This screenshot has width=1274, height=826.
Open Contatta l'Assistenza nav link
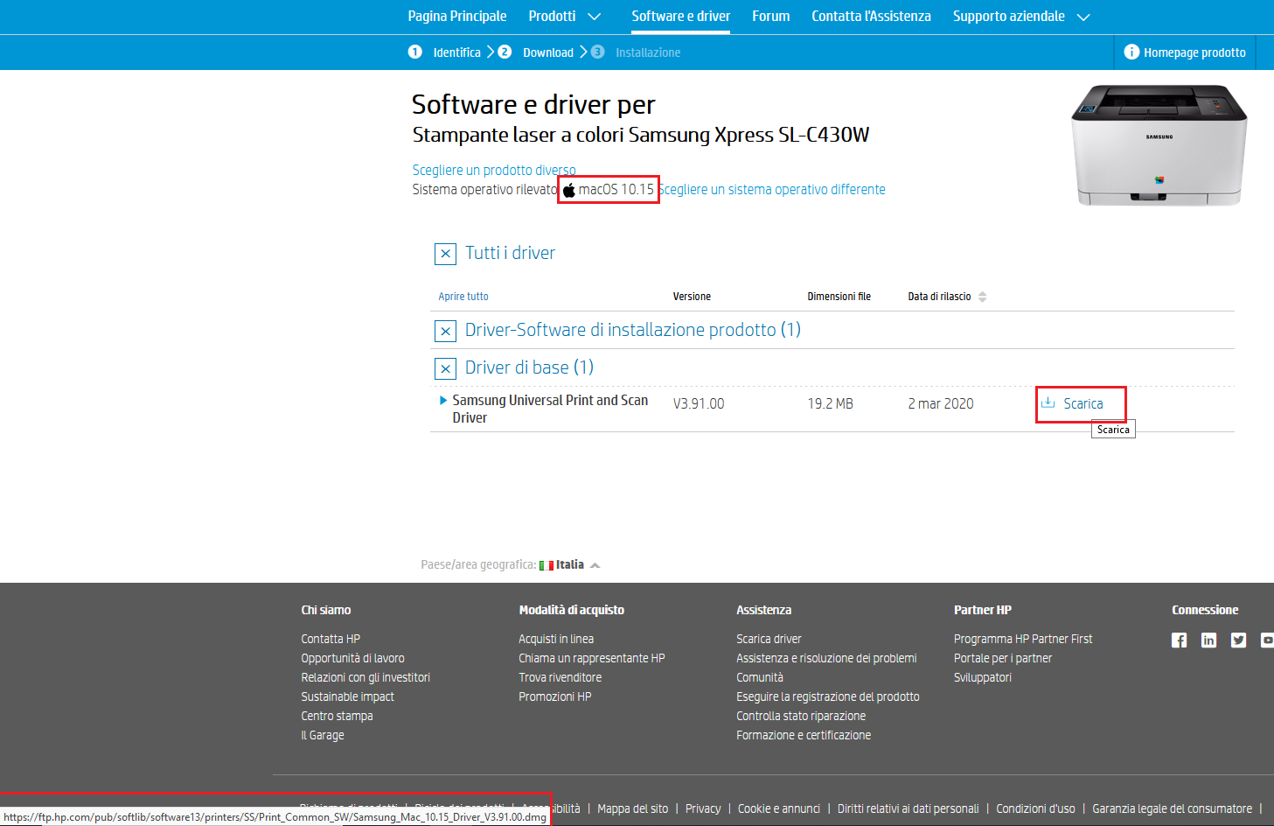(x=871, y=16)
